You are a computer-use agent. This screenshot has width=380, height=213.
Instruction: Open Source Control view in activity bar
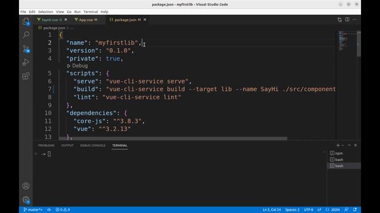[x=26, y=49]
